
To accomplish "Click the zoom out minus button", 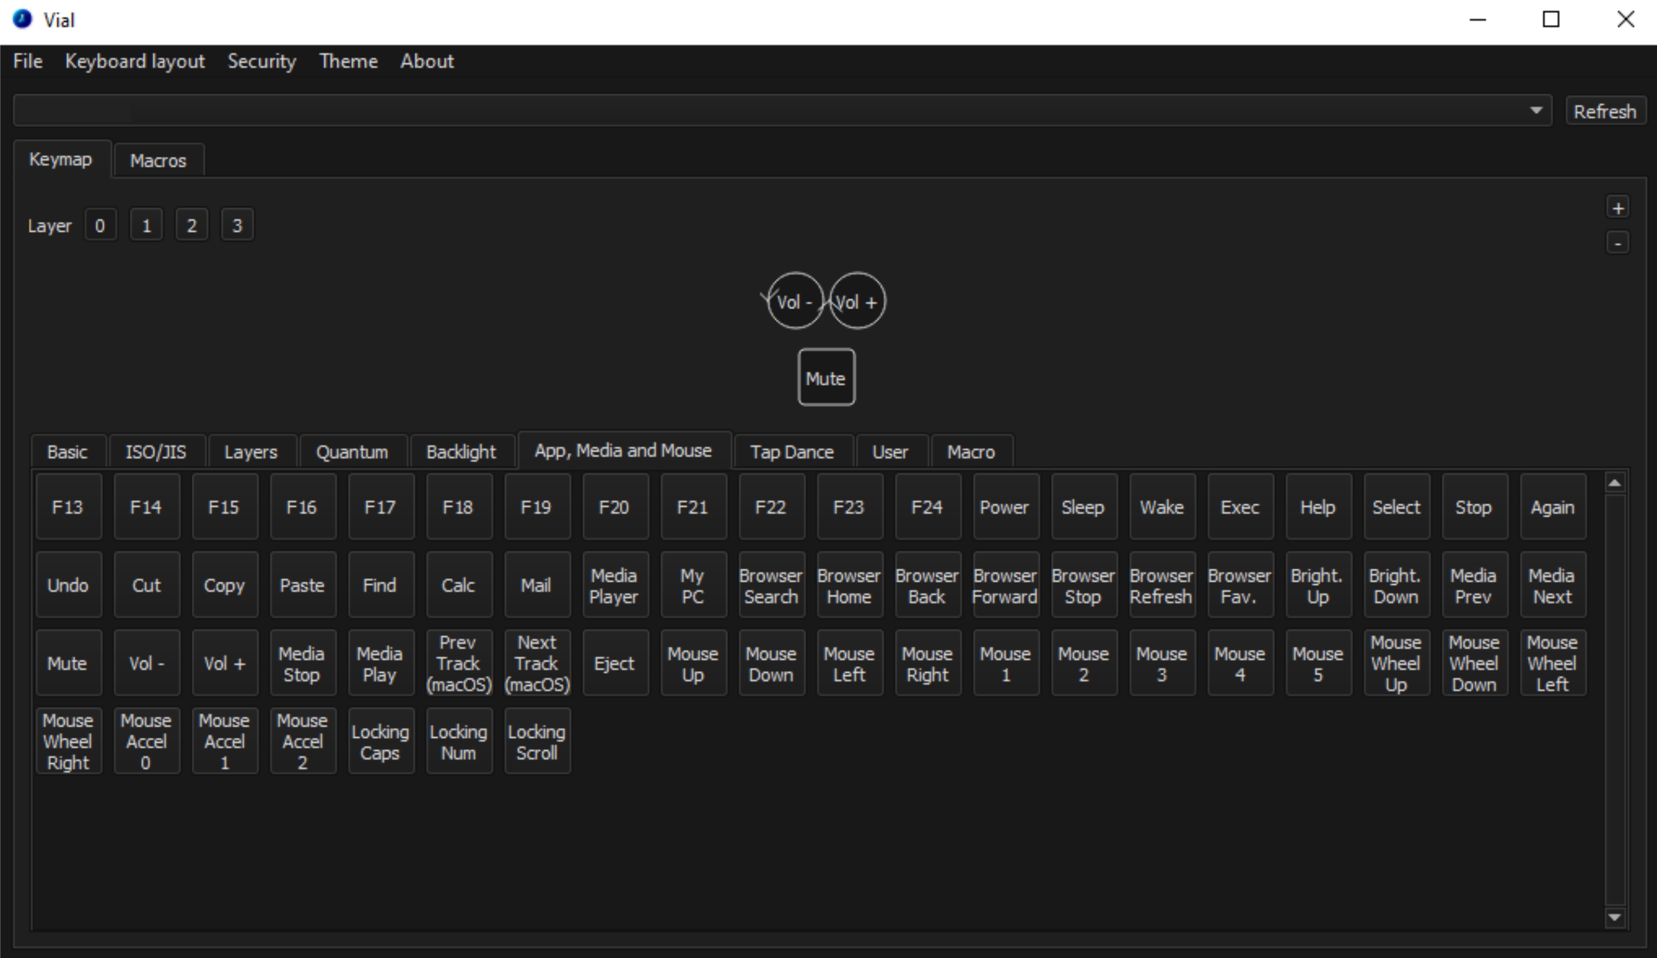I will 1617,243.
